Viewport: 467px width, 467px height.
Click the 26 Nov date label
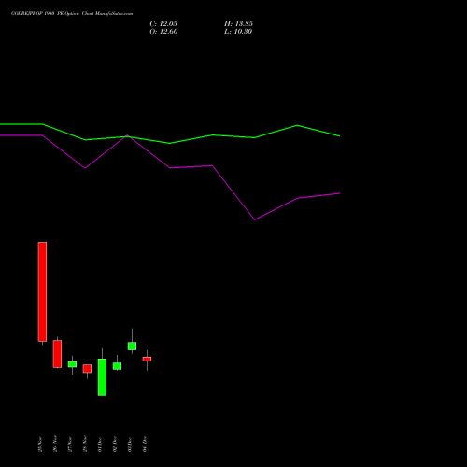[55, 445]
